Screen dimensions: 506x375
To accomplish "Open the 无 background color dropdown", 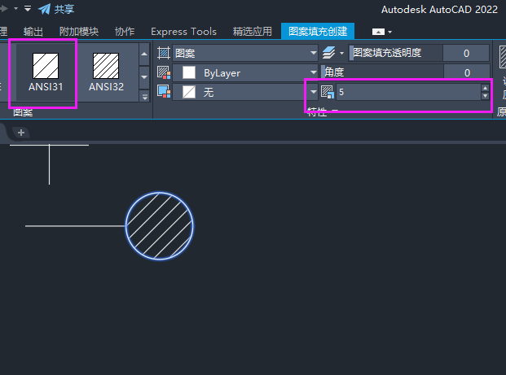I will [313, 92].
